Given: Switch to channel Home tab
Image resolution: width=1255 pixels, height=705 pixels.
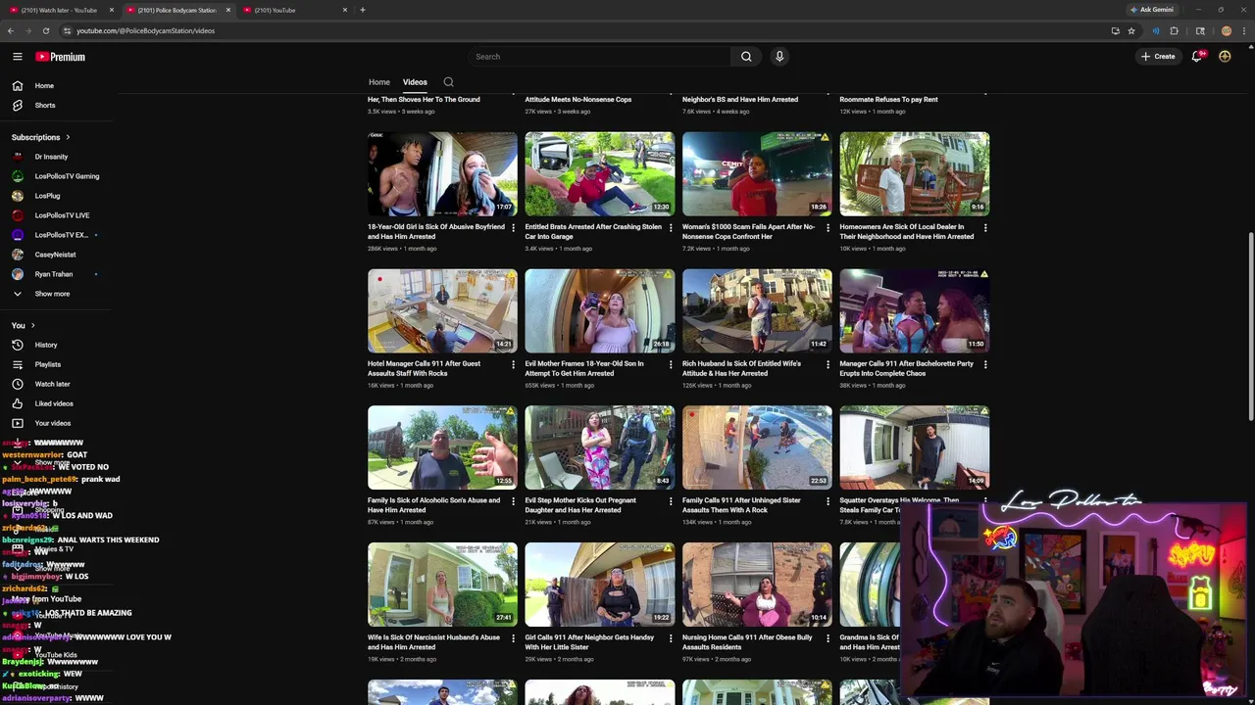Looking at the screenshot, I should click(x=378, y=82).
